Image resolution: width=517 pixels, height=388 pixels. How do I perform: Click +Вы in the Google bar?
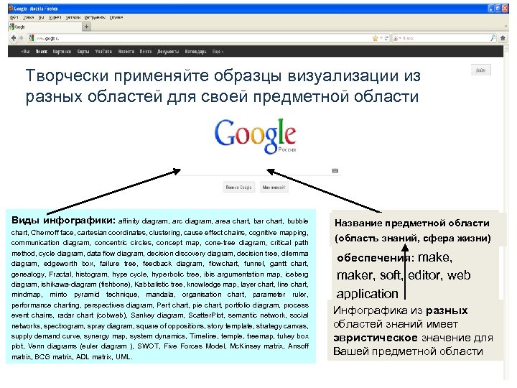click(25, 52)
